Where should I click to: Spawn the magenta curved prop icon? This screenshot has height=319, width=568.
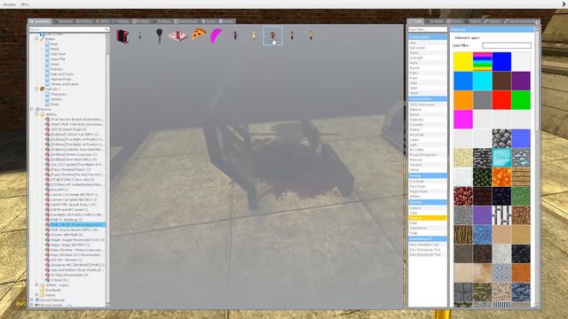(217, 35)
